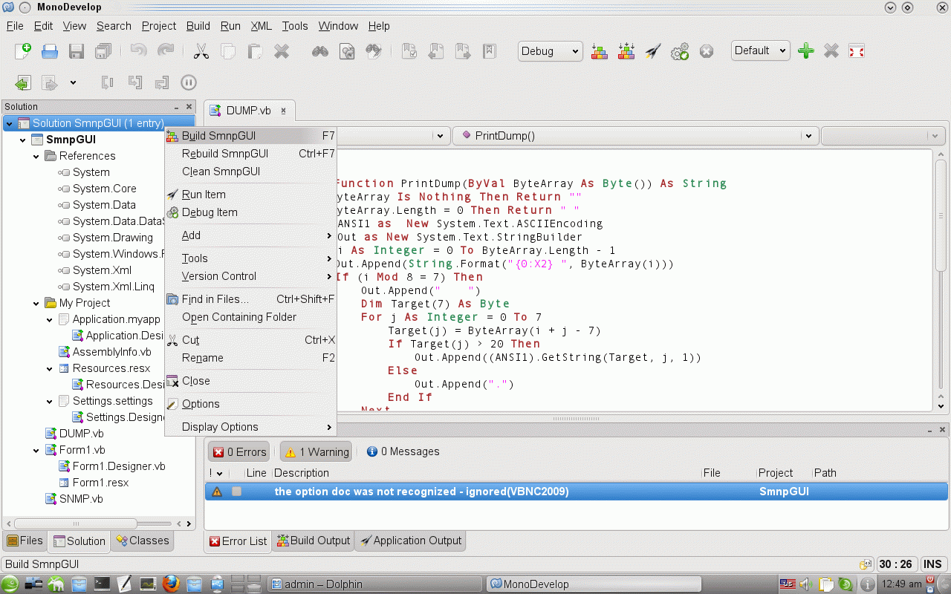Click the Pause debugging toolbar icon

tap(189, 82)
